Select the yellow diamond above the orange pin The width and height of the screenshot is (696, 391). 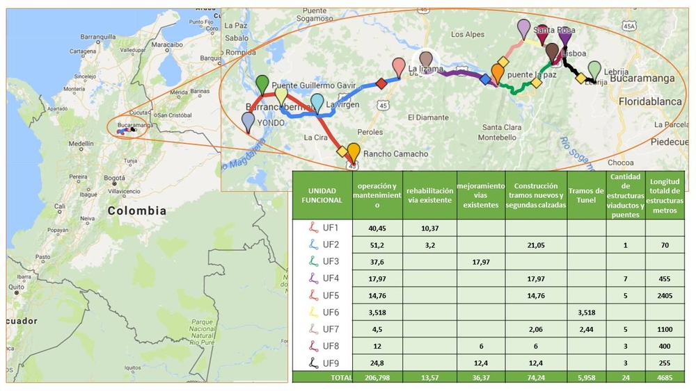pos(503,62)
